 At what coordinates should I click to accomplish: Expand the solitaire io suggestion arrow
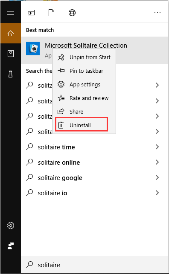pyautogui.click(x=157, y=193)
